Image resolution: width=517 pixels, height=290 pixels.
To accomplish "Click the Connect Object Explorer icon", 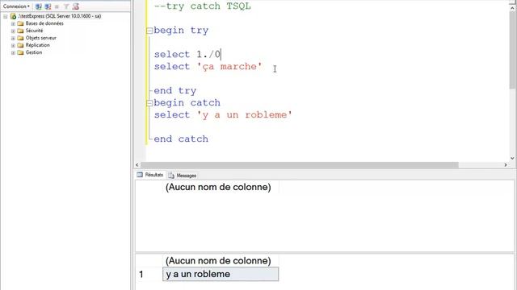I will [x=39, y=6].
